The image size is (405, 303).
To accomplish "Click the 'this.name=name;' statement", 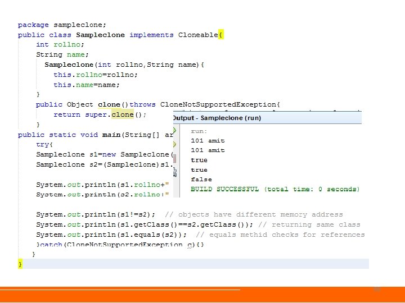I will [x=87, y=85].
